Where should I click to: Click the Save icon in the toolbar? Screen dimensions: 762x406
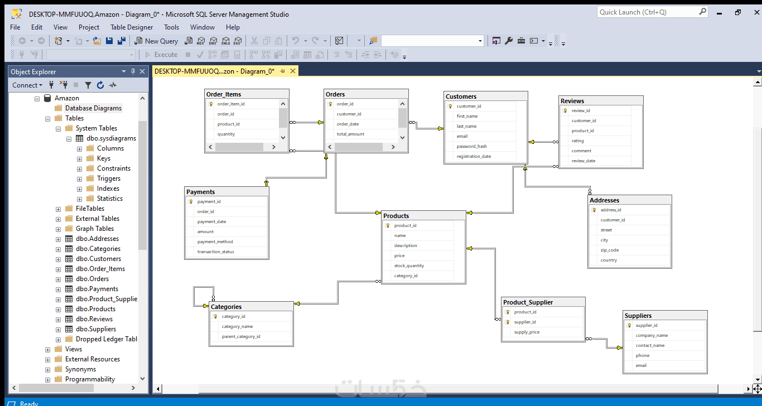(x=109, y=41)
